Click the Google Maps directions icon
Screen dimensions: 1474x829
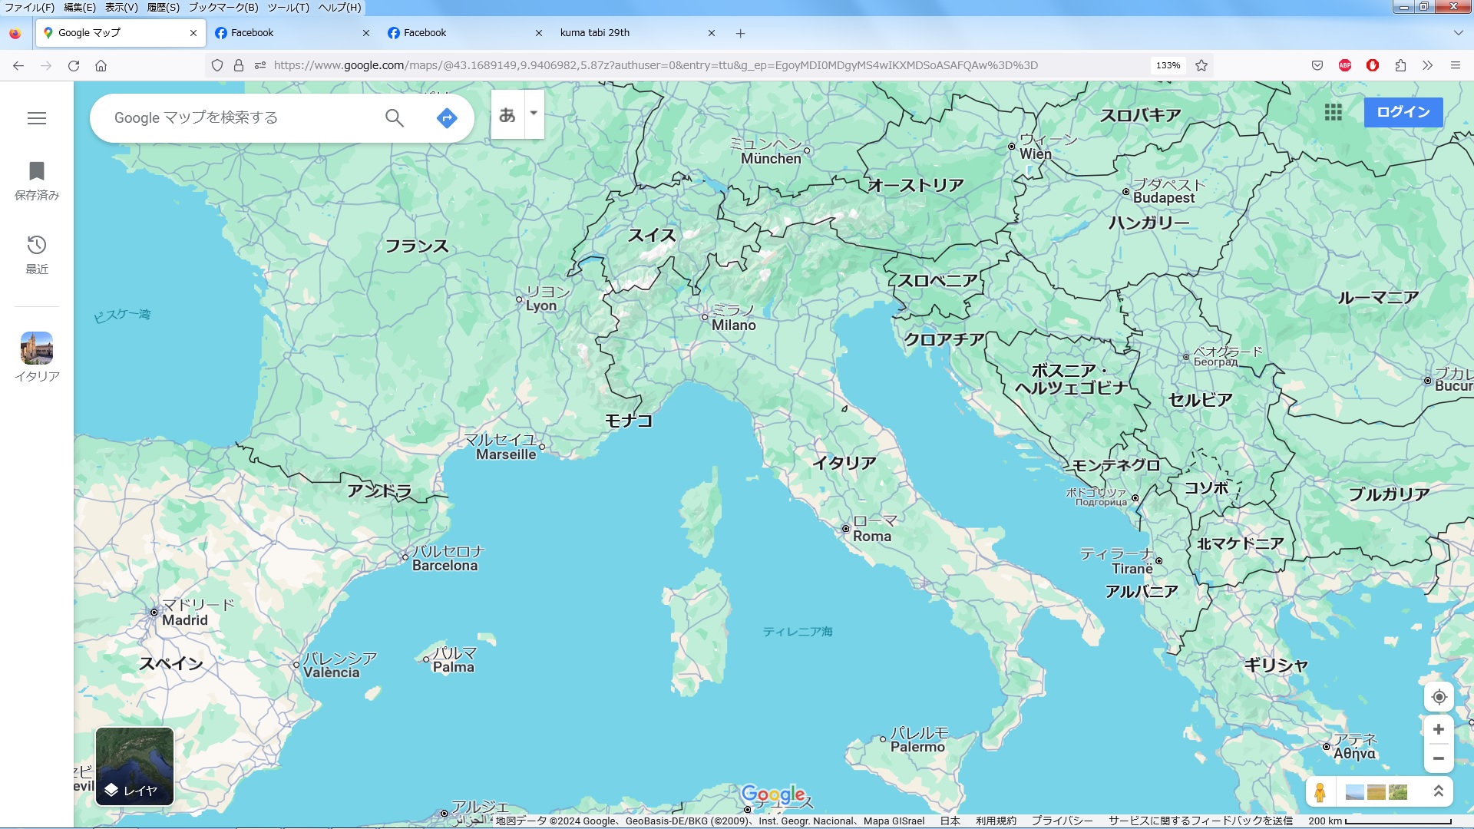tap(446, 117)
